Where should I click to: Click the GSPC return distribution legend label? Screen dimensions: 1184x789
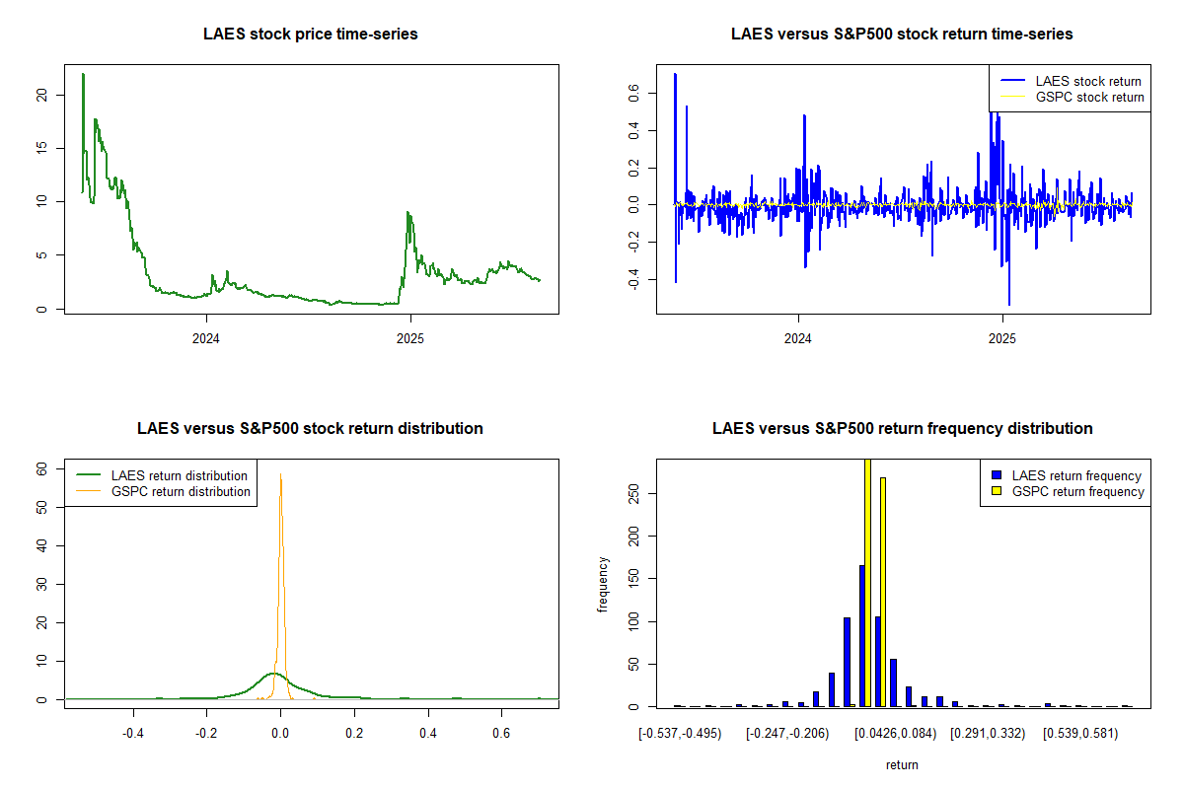(x=181, y=491)
